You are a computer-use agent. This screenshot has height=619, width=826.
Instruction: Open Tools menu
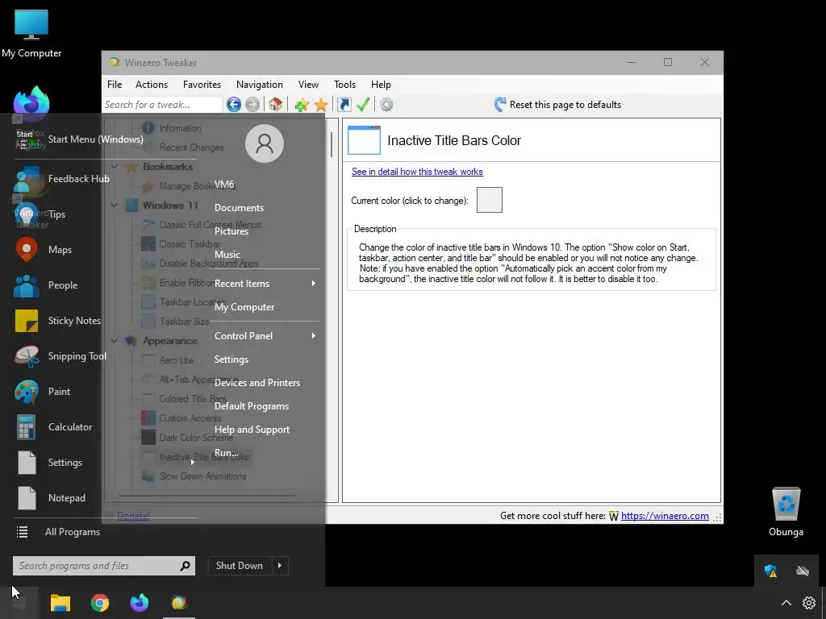coord(344,84)
